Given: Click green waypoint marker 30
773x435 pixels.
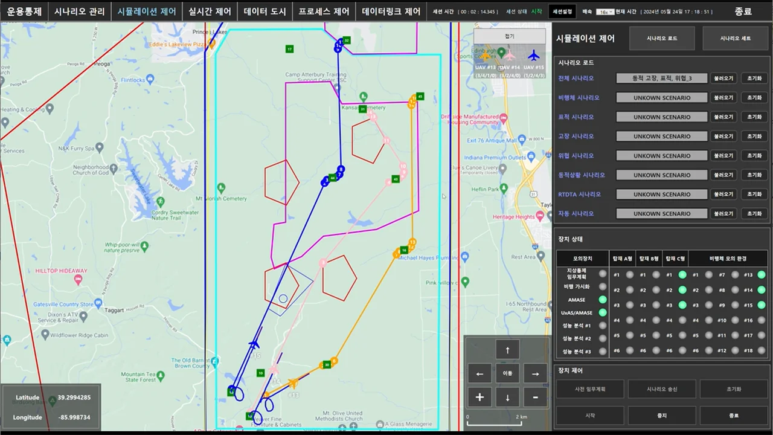Looking at the screenshot, I should [x=327, y=364].
